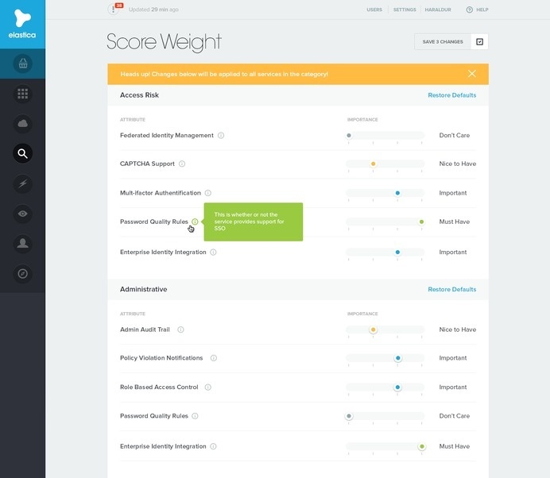Click Policy Violation Notifications slider handle
This screenshot has height=478, width=550.
397,358
